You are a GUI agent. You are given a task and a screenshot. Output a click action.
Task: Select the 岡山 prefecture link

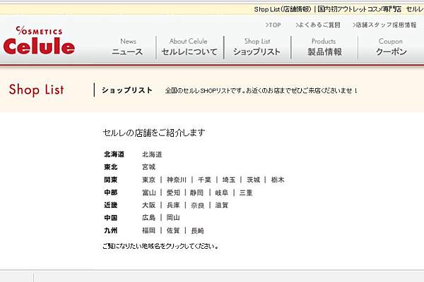[173, 218]
